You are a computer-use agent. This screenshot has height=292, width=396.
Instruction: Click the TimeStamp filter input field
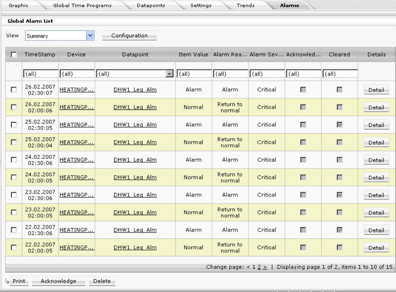pos(40,73)
